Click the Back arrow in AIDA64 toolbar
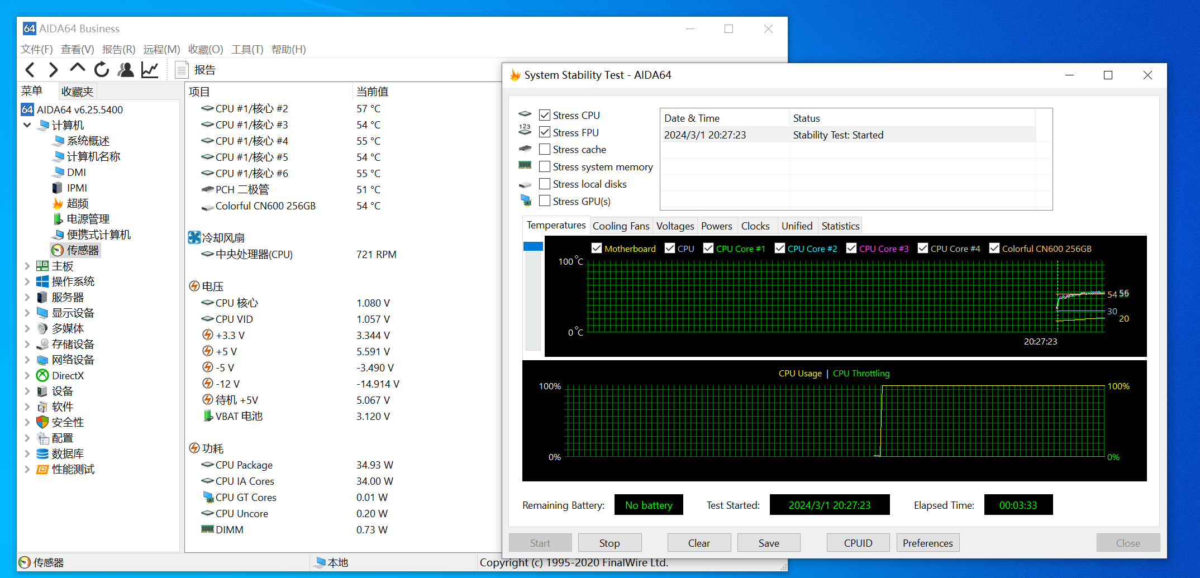This screenshot has width=1200, height=578. (31, 70)
